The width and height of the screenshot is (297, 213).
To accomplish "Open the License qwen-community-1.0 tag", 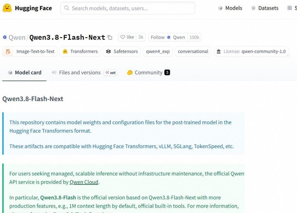I will [x=251, y=51].
